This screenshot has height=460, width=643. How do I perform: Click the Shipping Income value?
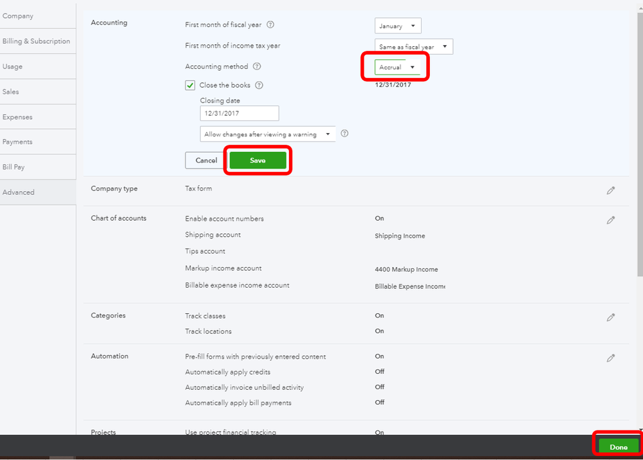click(400, 235)
